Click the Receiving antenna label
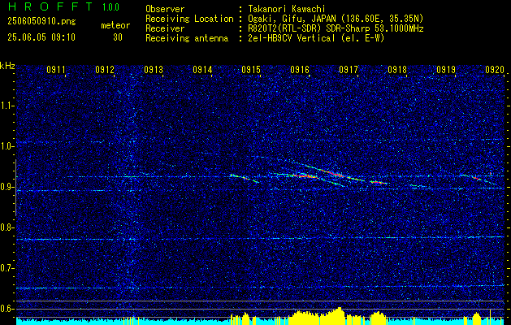The width and height of the screenshot is (511, 325). (x=187, y=38)
